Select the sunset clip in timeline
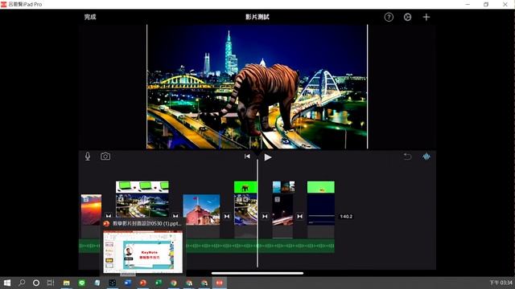 coord(91,210)
